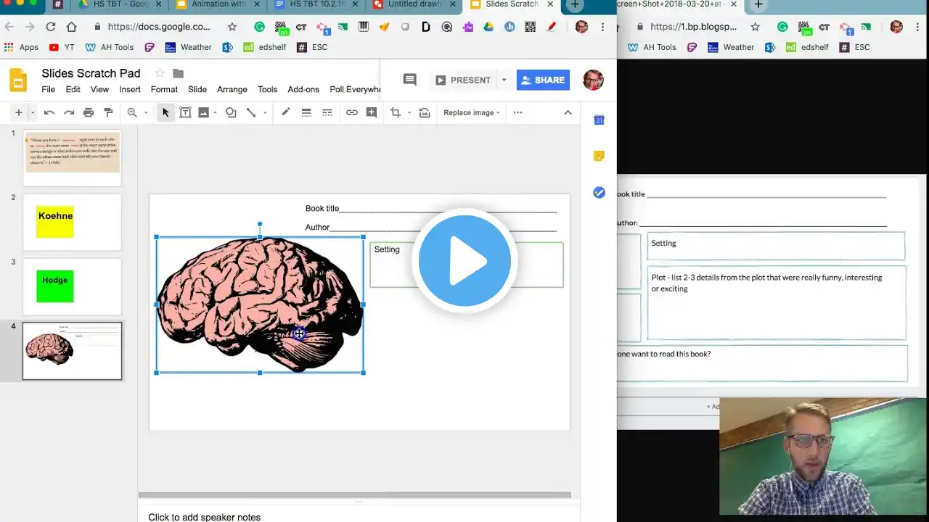Viewport: 929px width, 522px height.
Task: Click the blue SHARE button
Action: point(543,80)
